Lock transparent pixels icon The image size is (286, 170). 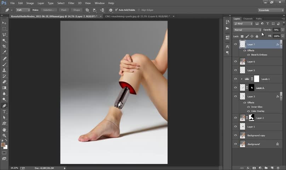pyautogui.click(x=242, y=36)
